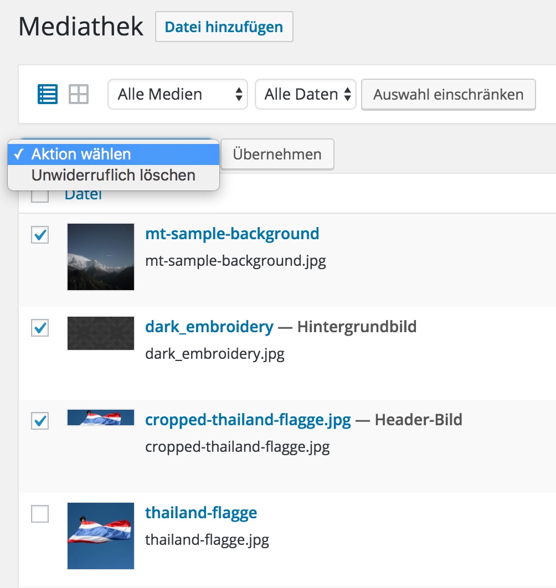Click the Datei hinzufügen button

(224, 27)
